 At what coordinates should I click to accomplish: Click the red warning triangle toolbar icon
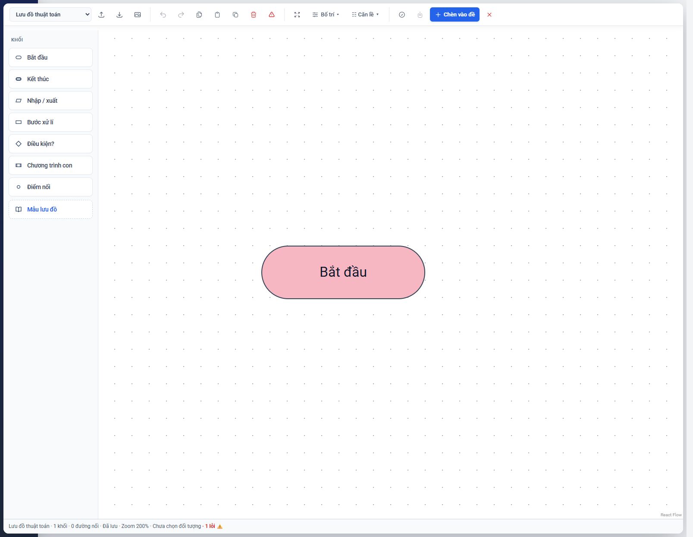tap(272, 15)
